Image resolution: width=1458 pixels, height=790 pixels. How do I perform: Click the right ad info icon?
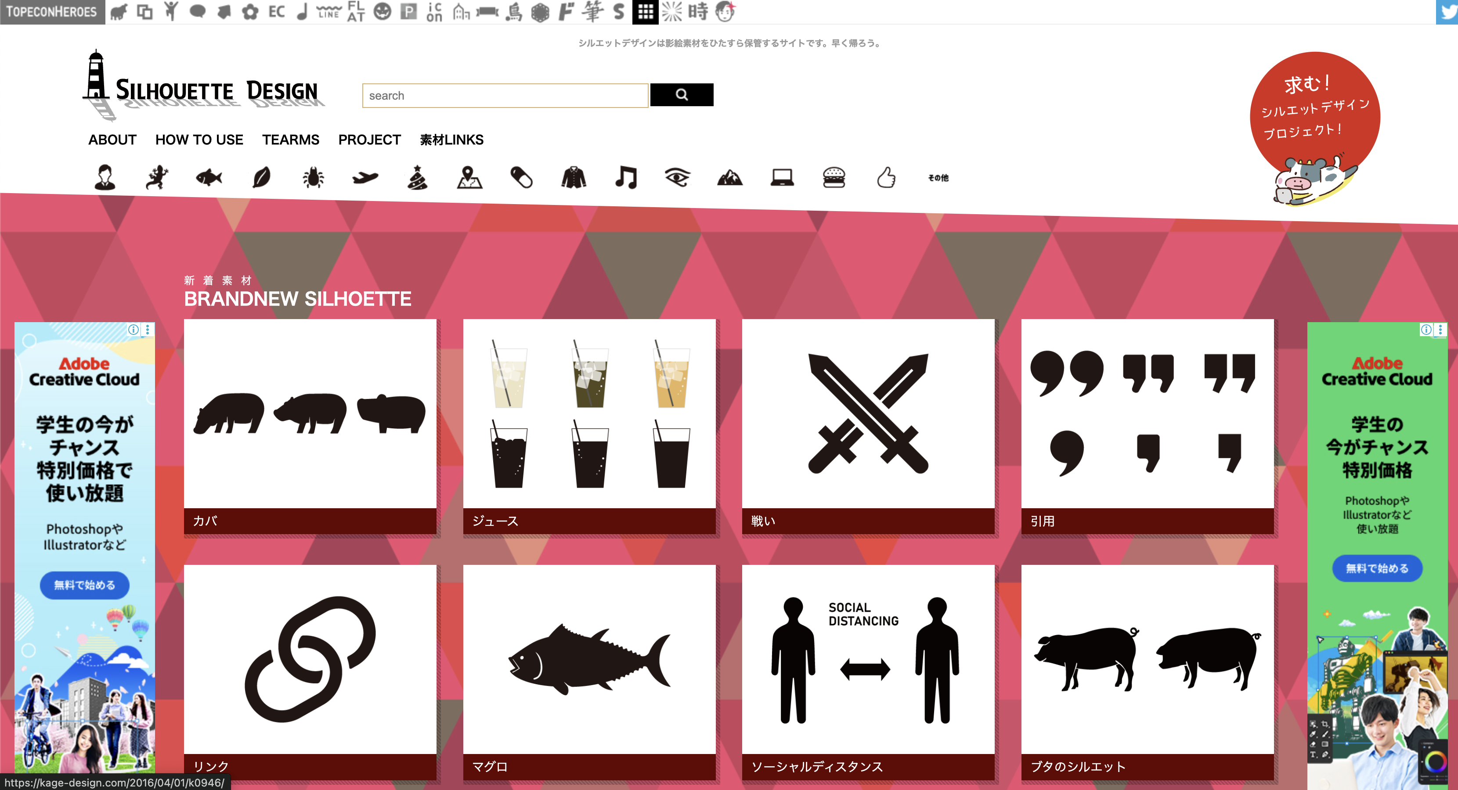coord(1426,329)
